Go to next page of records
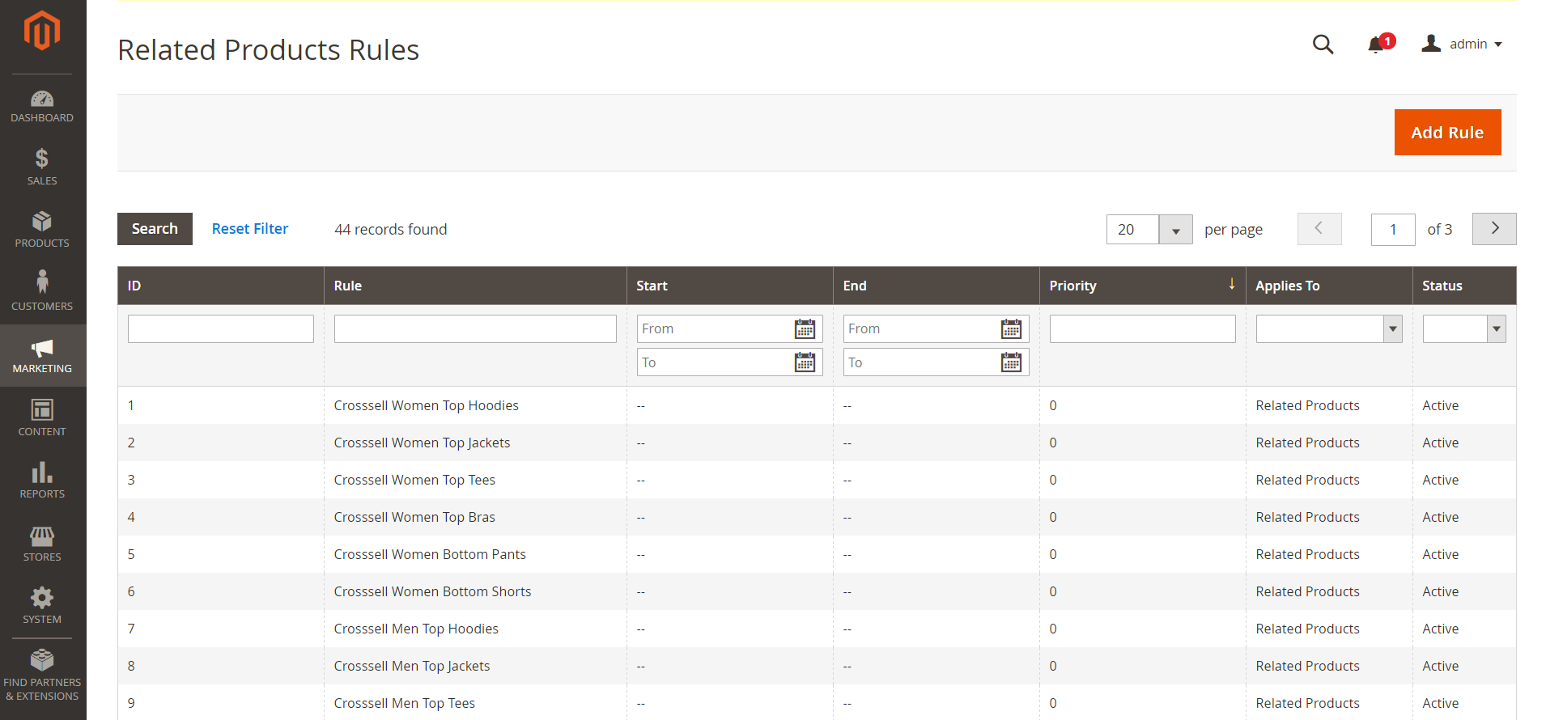1546x720 pixels. pyautogui.click(x=1494, y=229)
